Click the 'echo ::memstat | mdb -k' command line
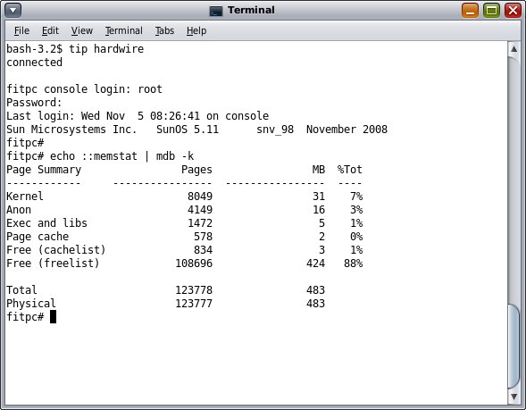 click(100, 156)
